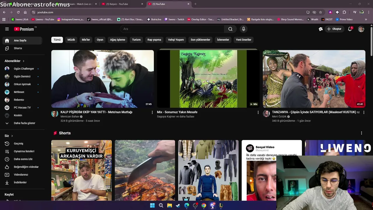
Task: Open options for TANZANYA video
Action: point(364,112)
